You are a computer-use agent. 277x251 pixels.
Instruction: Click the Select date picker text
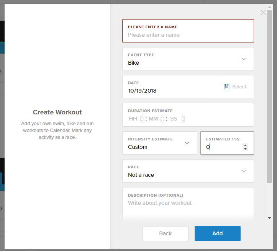tap(239, 86)
